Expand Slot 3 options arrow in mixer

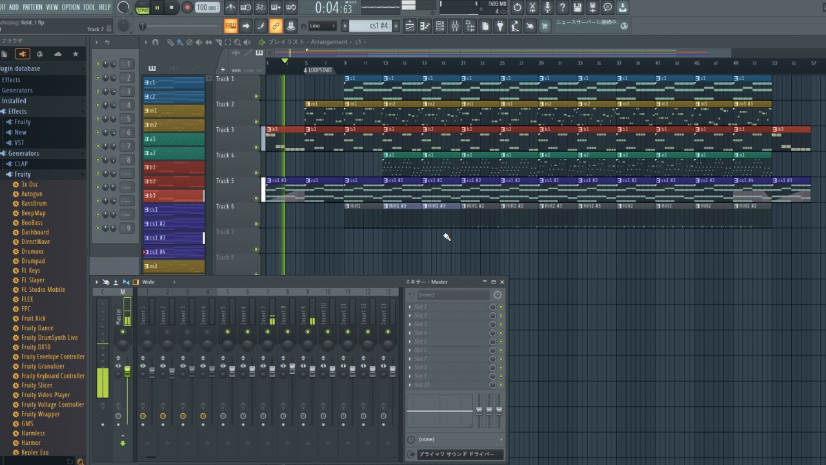410,324
